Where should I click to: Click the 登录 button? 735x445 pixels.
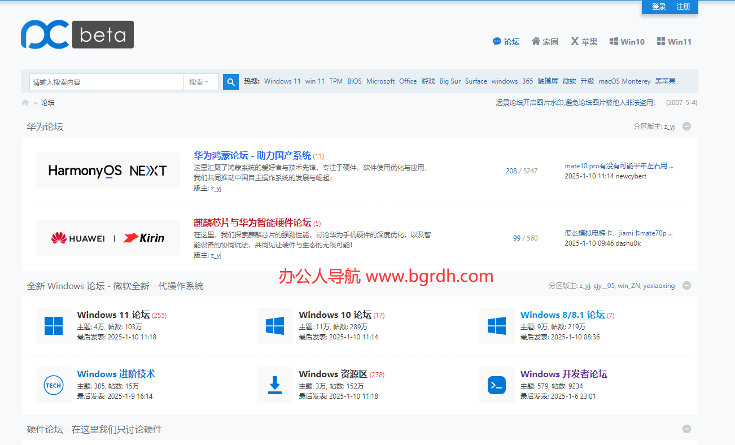[659, 7]
